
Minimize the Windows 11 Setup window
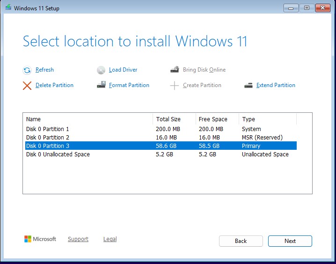pos(291,8)
